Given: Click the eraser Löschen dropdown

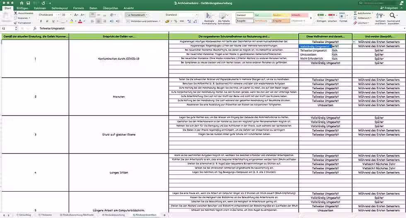Looking at the screenshot, I should (x=361, y=23).
